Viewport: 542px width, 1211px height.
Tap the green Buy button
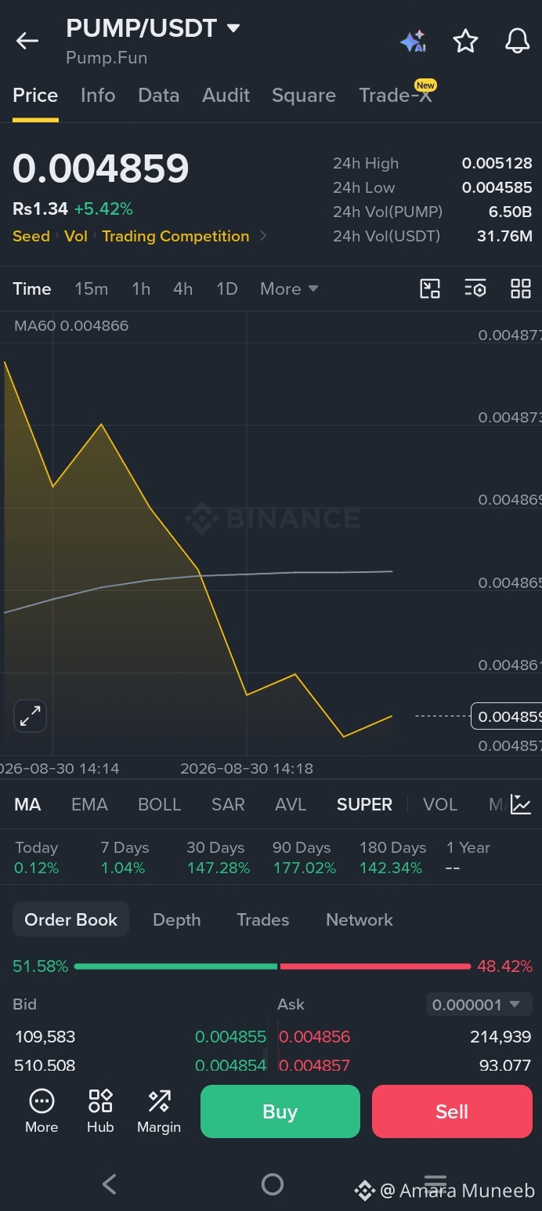click(x=280, y=1111)
